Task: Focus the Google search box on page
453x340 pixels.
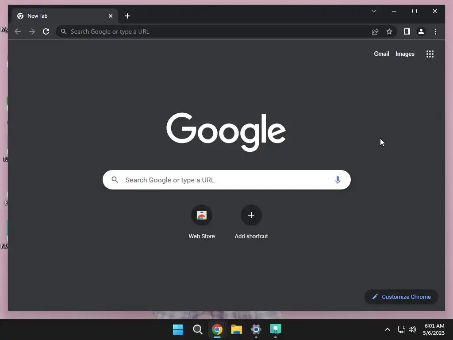Action: (226, 180)
